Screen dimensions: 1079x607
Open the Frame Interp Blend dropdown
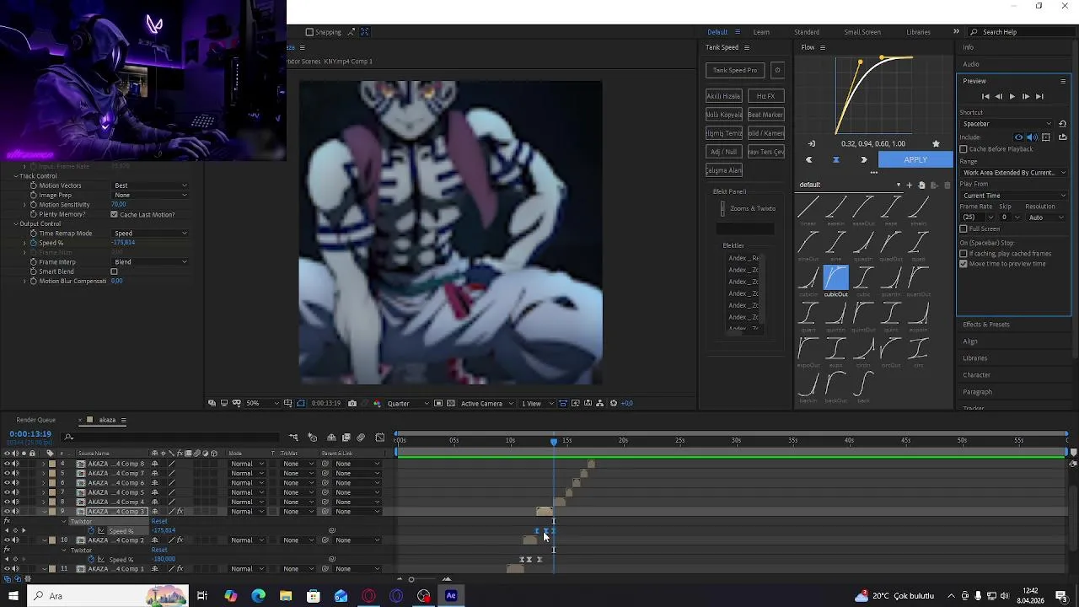click(151, 262)
